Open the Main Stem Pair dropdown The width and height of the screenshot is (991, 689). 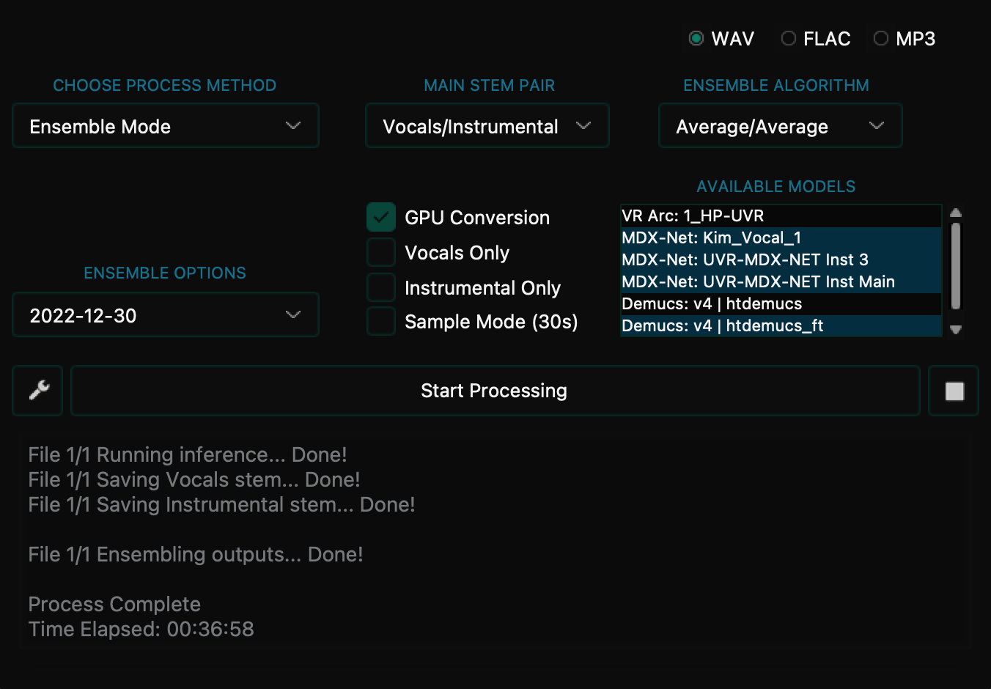point(487,125)
